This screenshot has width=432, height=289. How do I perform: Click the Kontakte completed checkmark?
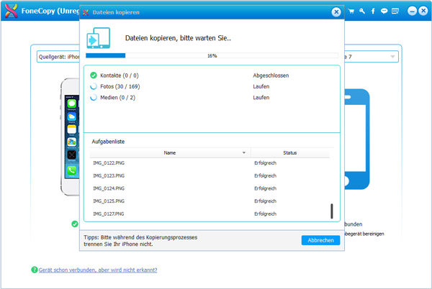[93, 75]
